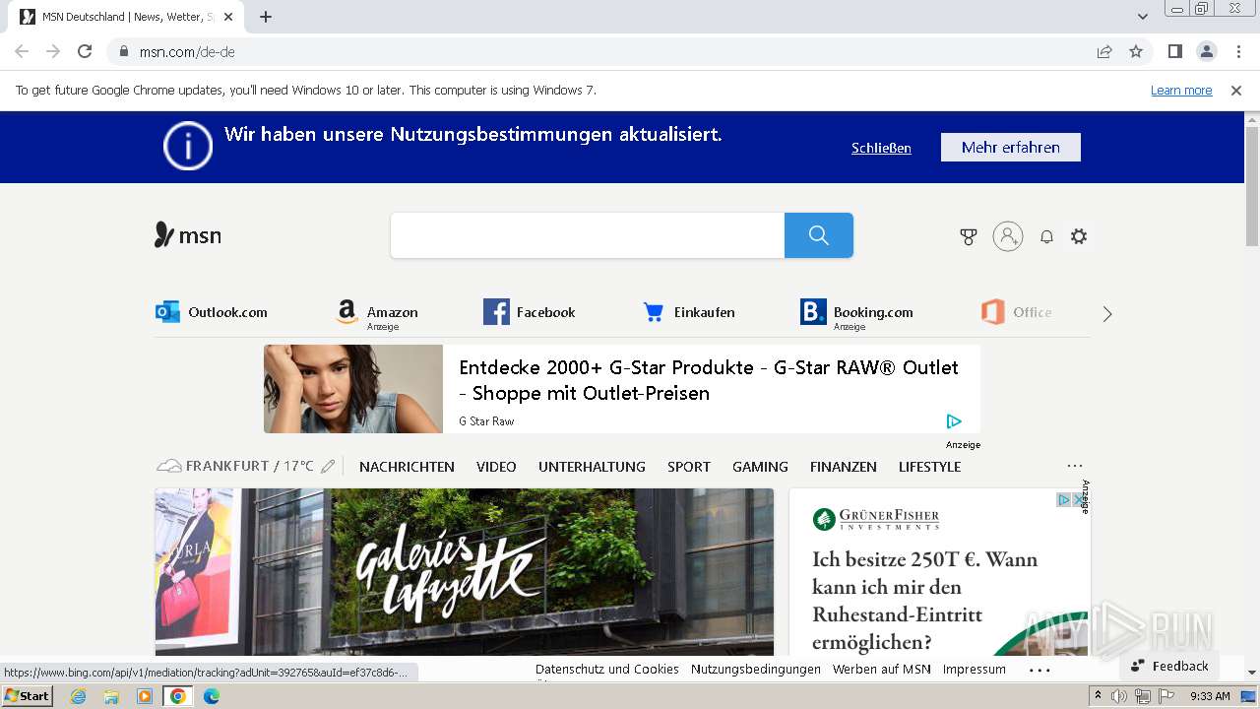Go back in Chrome

22,51
